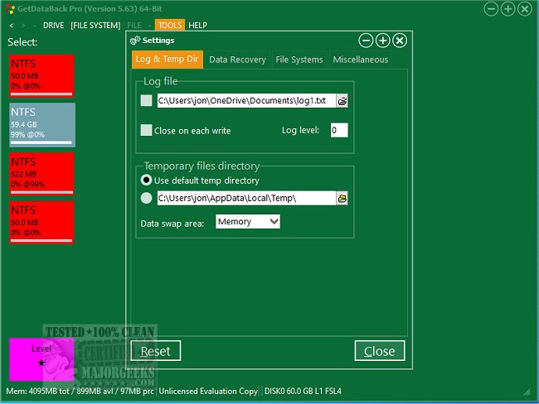Viewport: 539px width, 404px height.
Task: Click the log file path input field
Action: pos(246,100)
